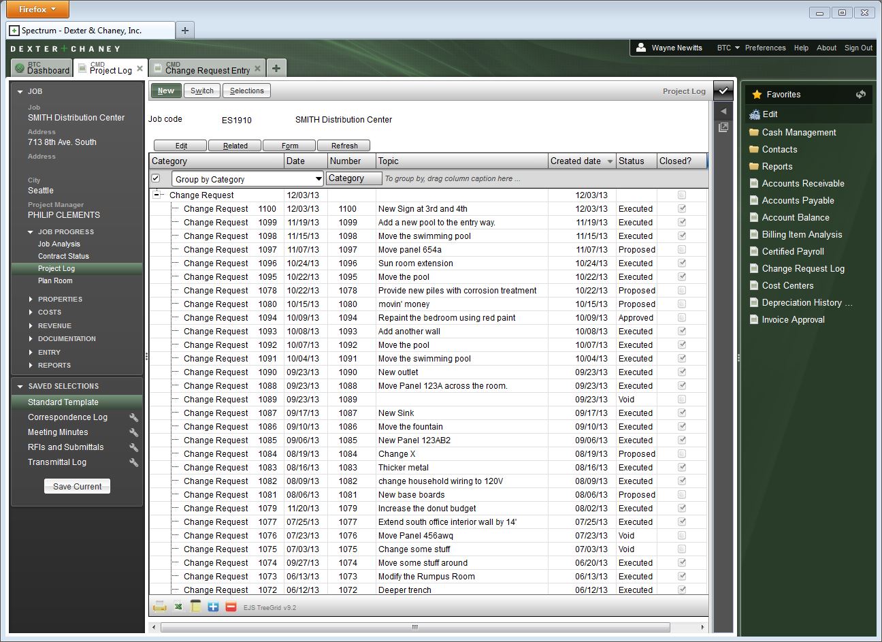This screenshot has width=882, height=642.
Task: Open a new tab with the plus icon
Action: [x=276, y=68]
